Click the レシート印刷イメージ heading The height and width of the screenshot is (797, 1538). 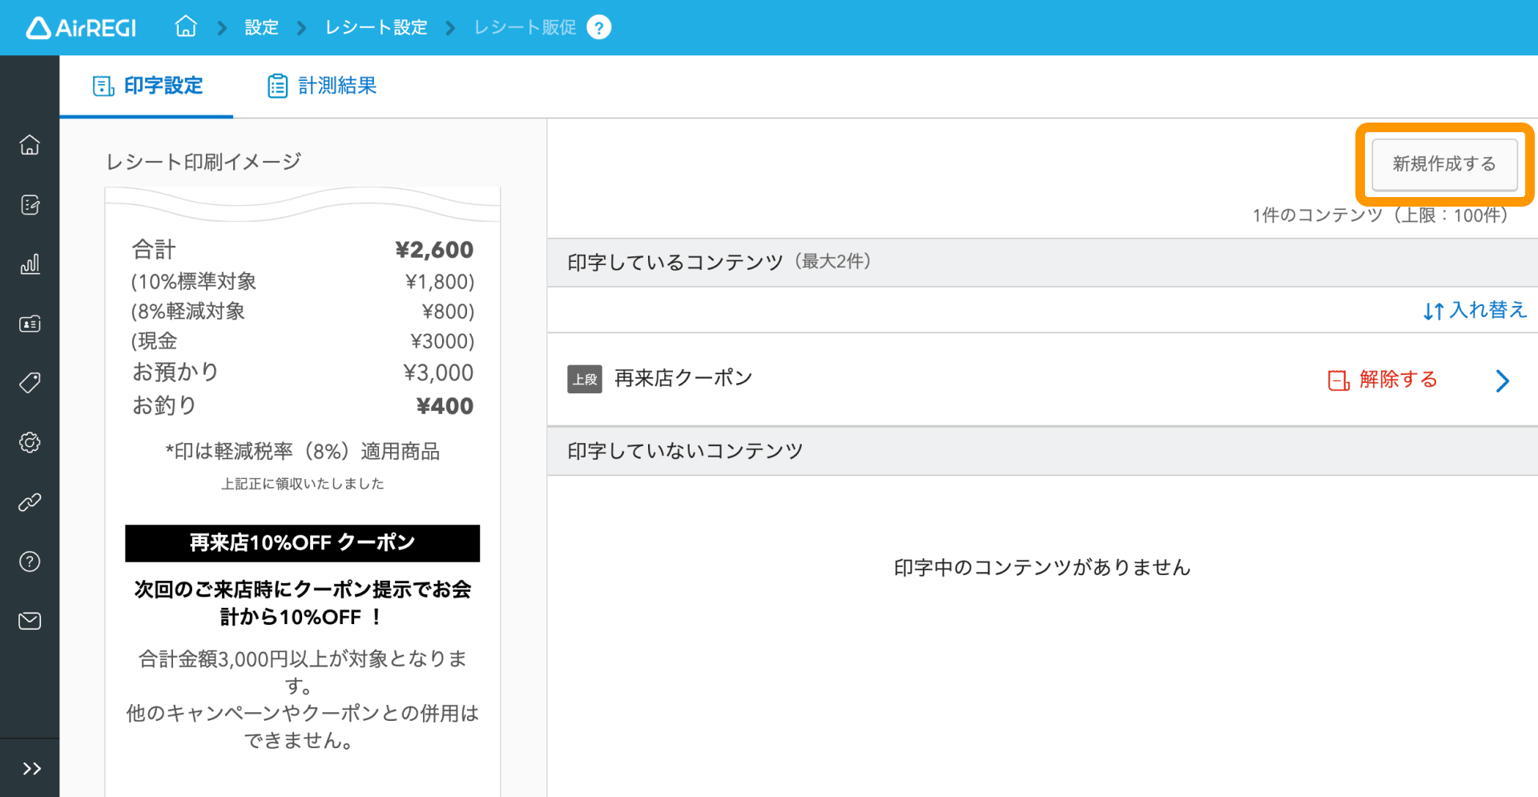tap(203, 162)
